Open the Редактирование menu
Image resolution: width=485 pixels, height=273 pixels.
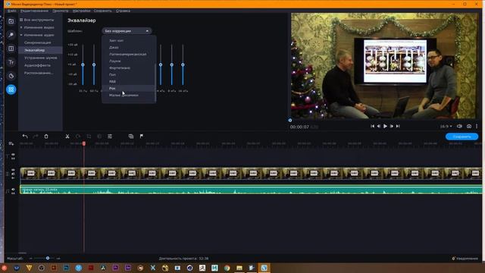click(34, 11)
